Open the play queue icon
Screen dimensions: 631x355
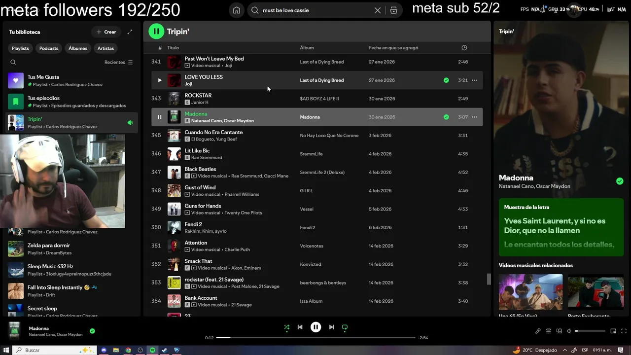(x=548, y=331)
